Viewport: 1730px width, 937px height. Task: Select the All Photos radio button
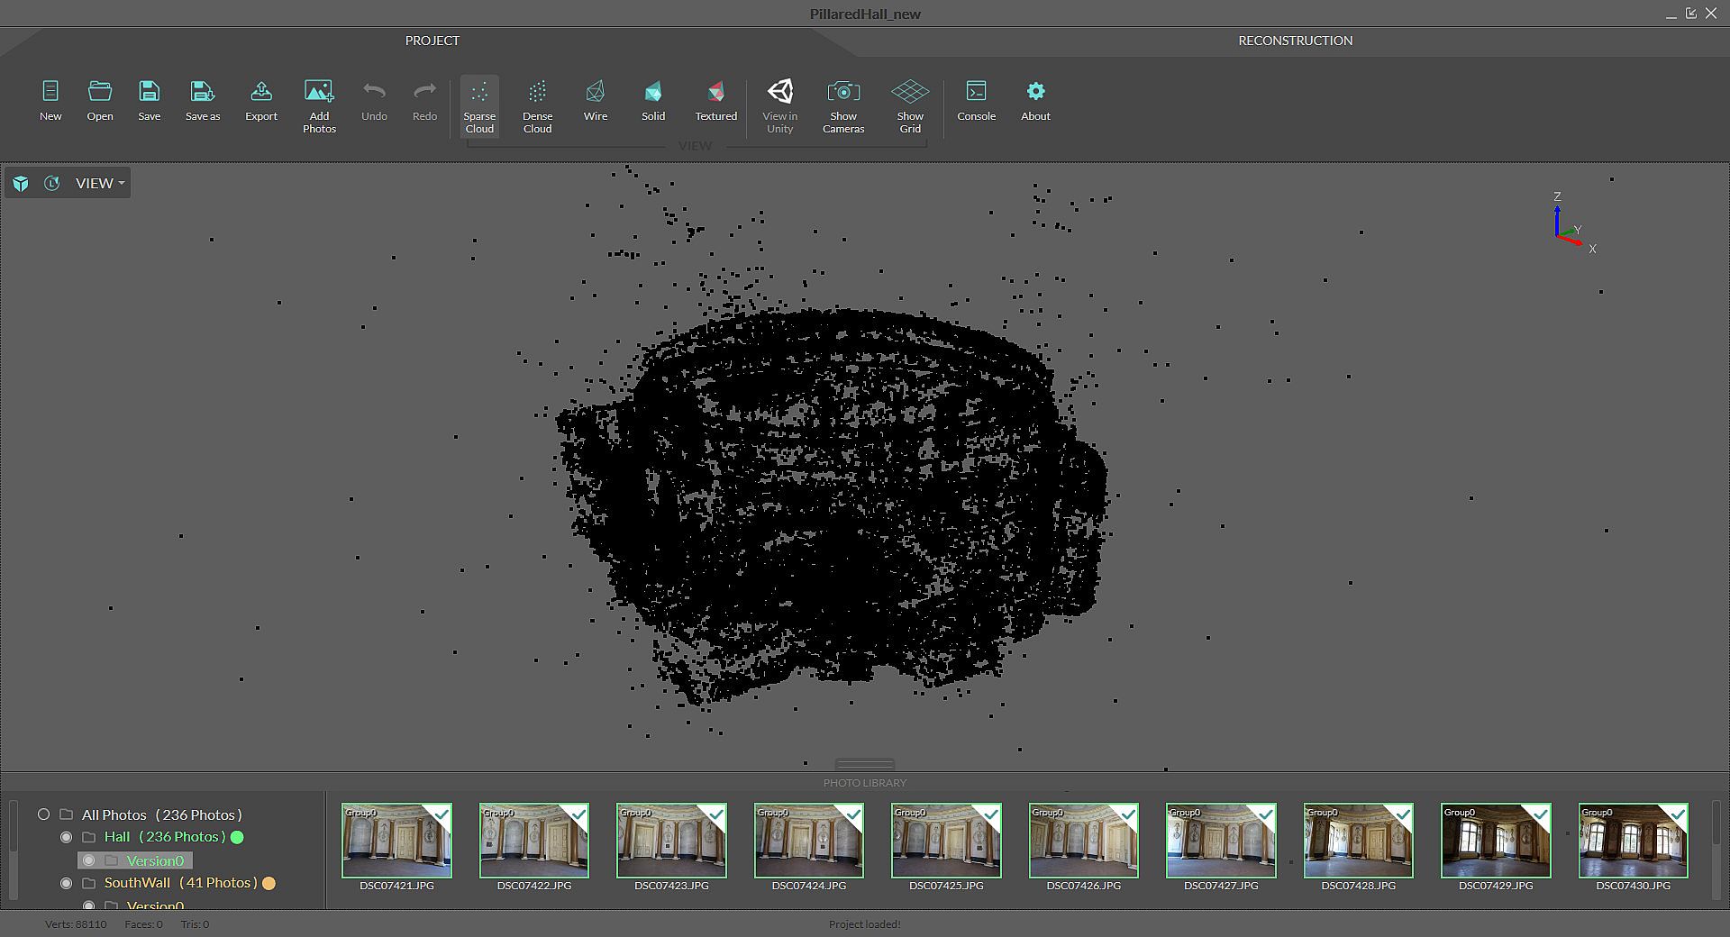43,814
